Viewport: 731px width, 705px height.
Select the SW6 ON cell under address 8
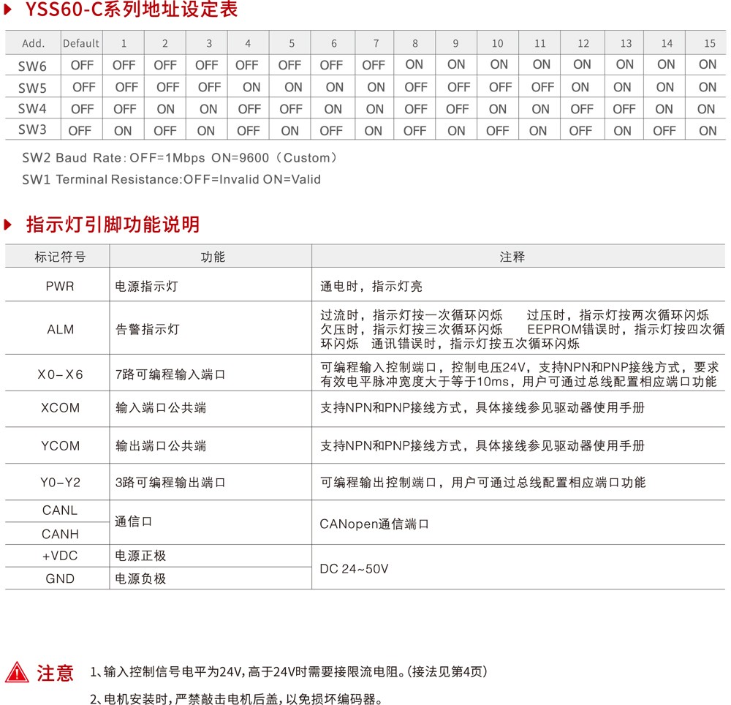414,64
